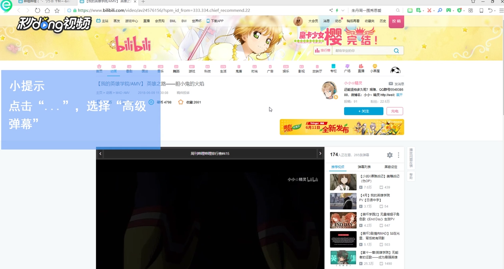Open 消息 messages link
Screen dimensions: 504x269
click(326, 21)
